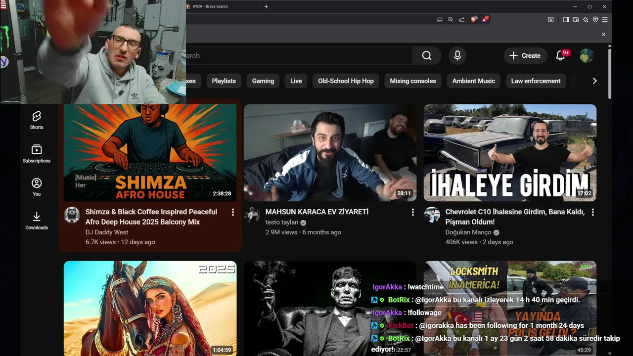633x356 pixels.
Task: Select the Mixing consoles chip
Action: point(413,81)
